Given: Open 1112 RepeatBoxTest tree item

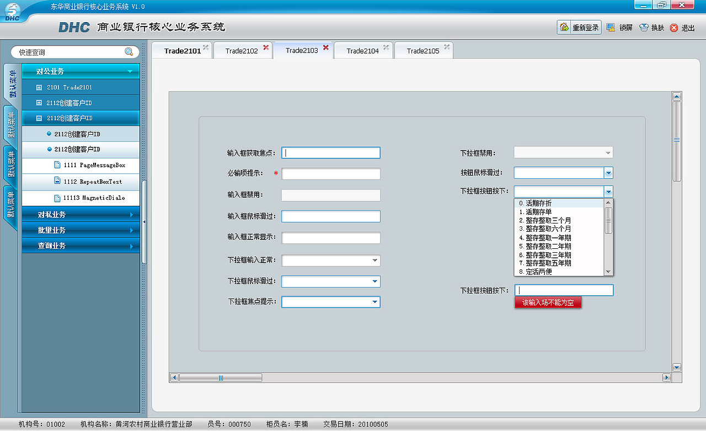Looking at the screenshot, I should pos(81,181).
